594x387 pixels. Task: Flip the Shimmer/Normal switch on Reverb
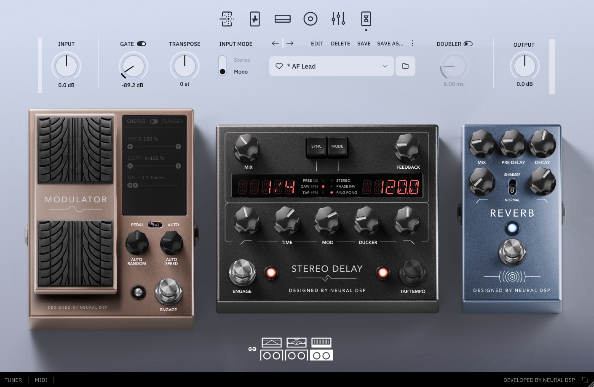pos(512,187)
